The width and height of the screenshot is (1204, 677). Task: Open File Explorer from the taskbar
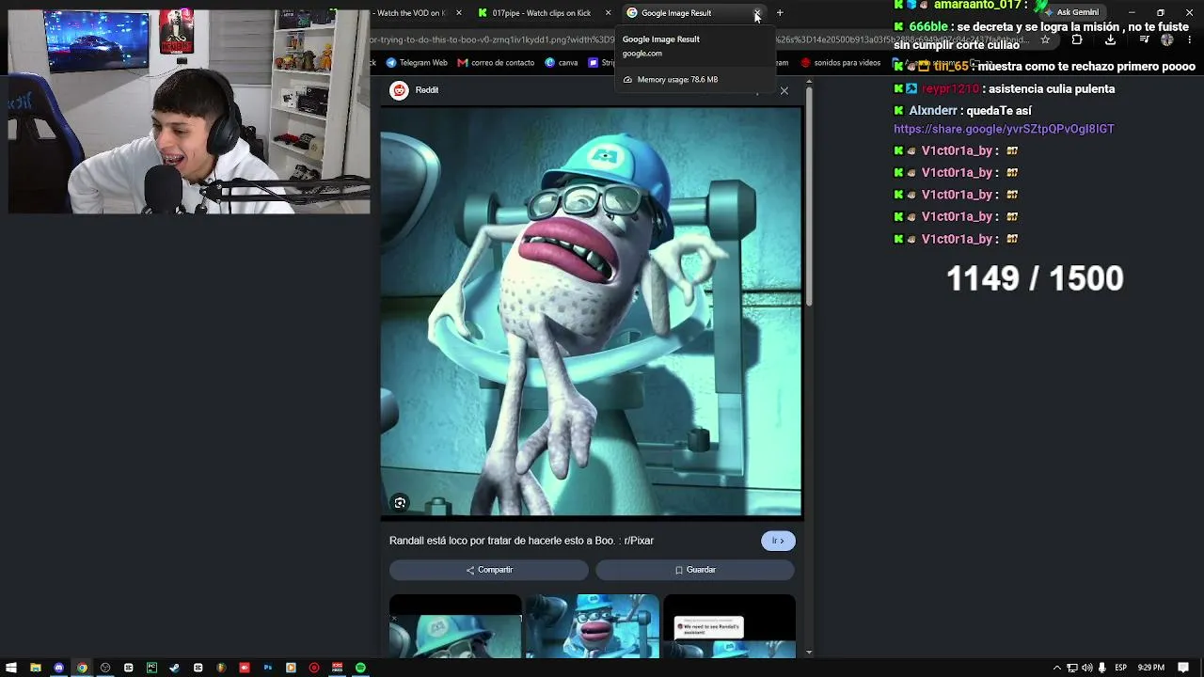pyautogui.click(x=36, y=668)
